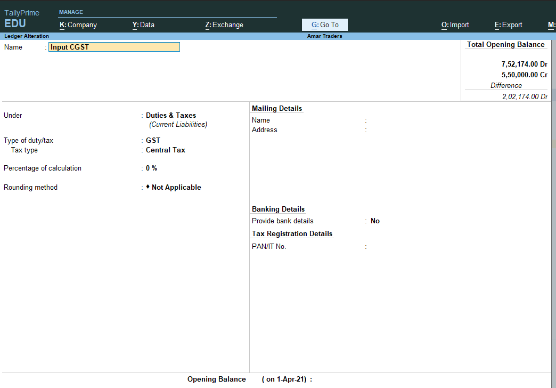
Task: Click the G: Go To button
Action: 325,25
